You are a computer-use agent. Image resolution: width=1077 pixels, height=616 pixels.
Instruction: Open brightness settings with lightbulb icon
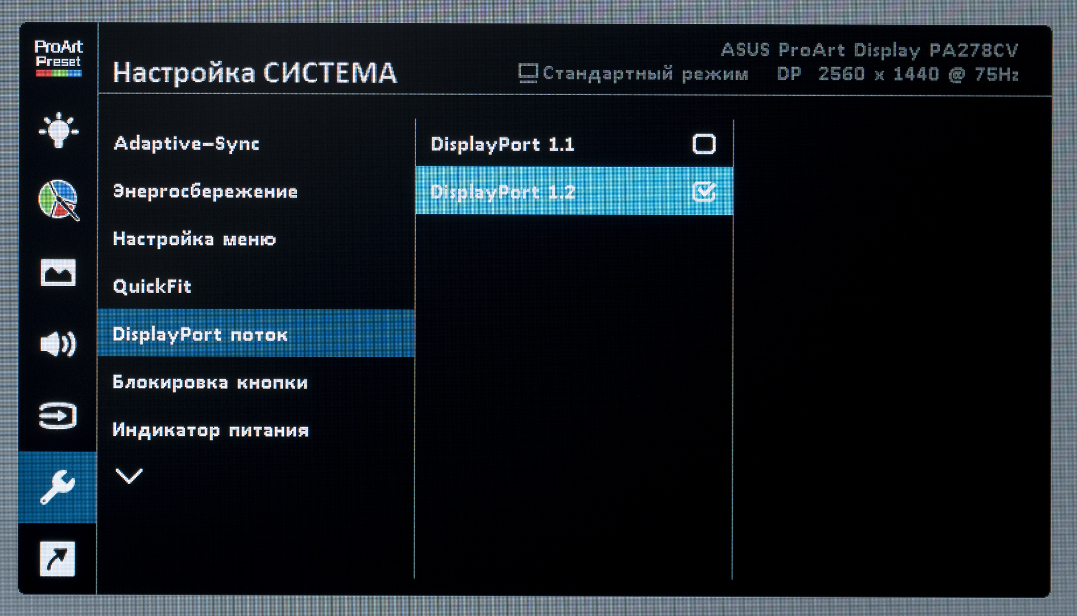click(58, 130)
